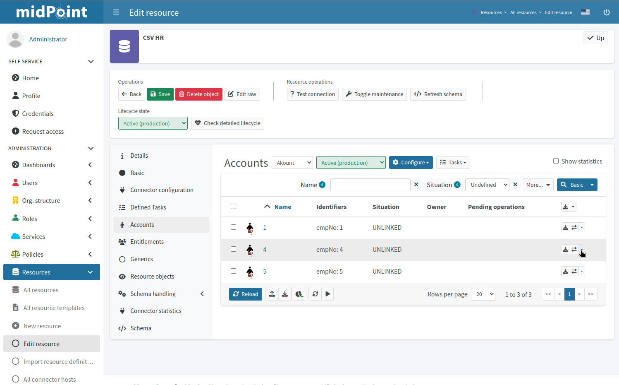The image size is (619, 385).
Task: Click import icon in row 5
Action: point(565,271)
